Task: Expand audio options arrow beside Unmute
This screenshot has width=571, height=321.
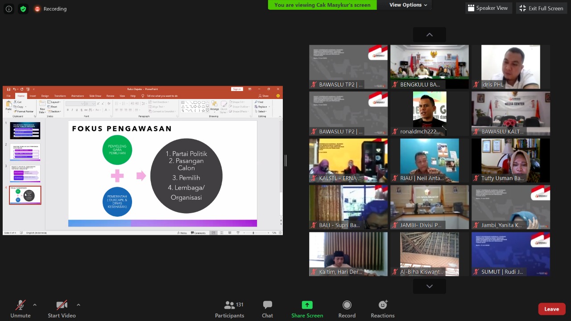Action: [35, 305]
